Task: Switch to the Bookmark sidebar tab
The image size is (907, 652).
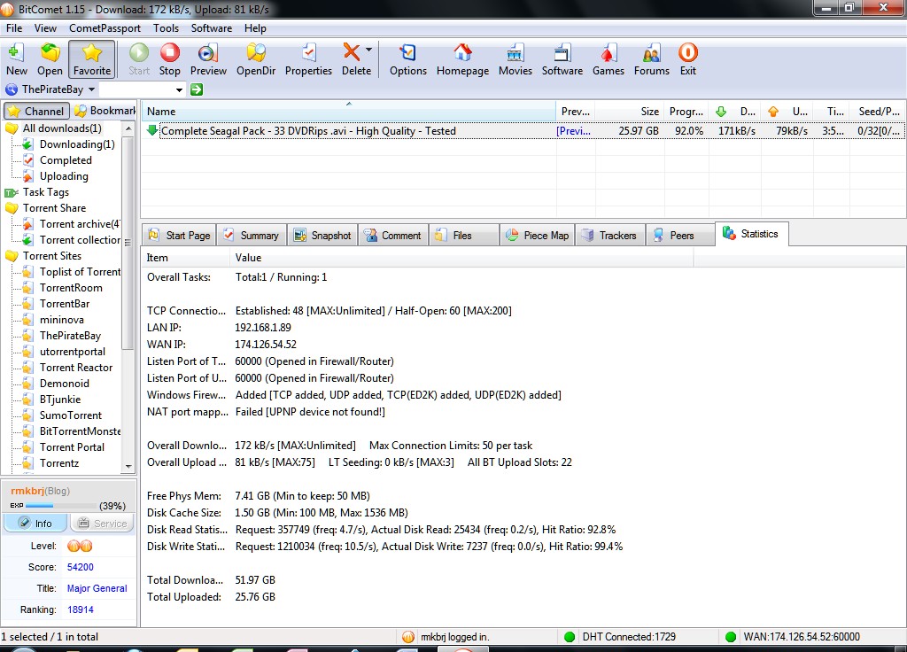Action: coord(105,111)
